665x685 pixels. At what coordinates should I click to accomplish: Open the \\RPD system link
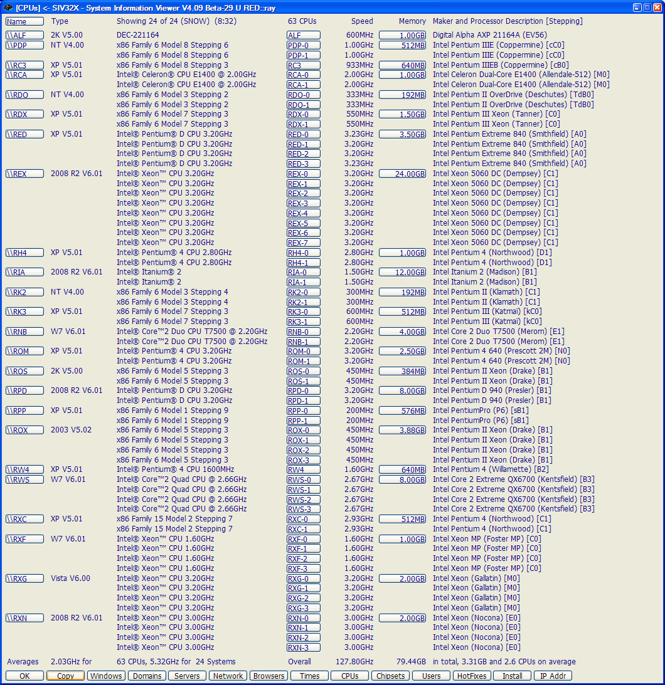tap(24, 390)
